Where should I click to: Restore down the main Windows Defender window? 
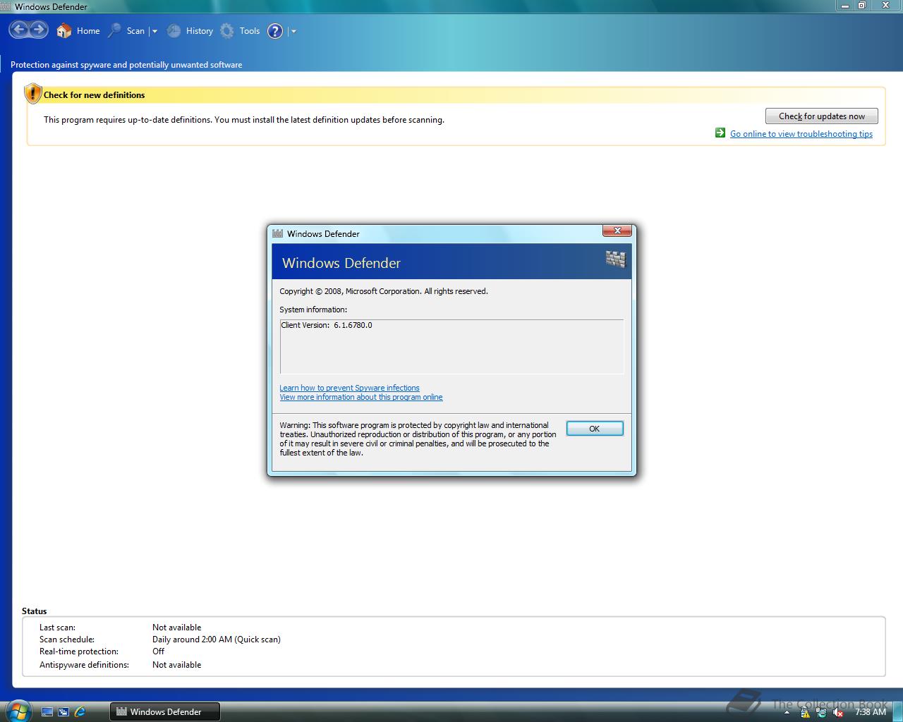click(862, 5)
